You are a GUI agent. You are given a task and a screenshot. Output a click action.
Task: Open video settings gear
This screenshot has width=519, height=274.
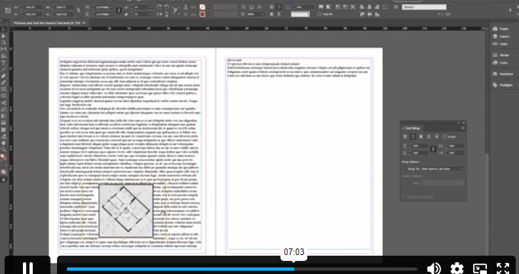457,268
